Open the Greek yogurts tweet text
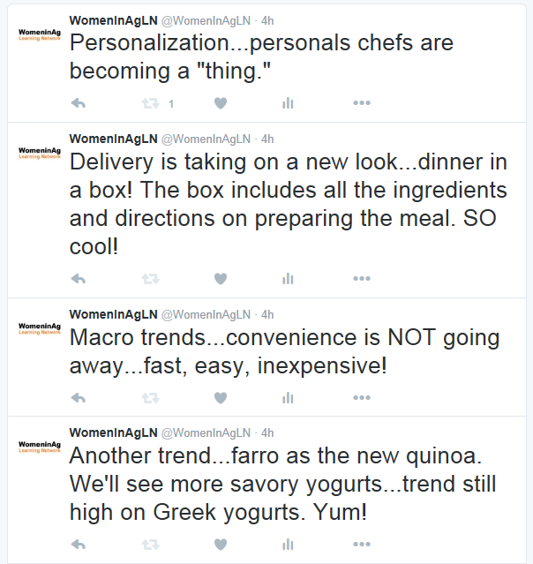533x564 pixels. 282,485
